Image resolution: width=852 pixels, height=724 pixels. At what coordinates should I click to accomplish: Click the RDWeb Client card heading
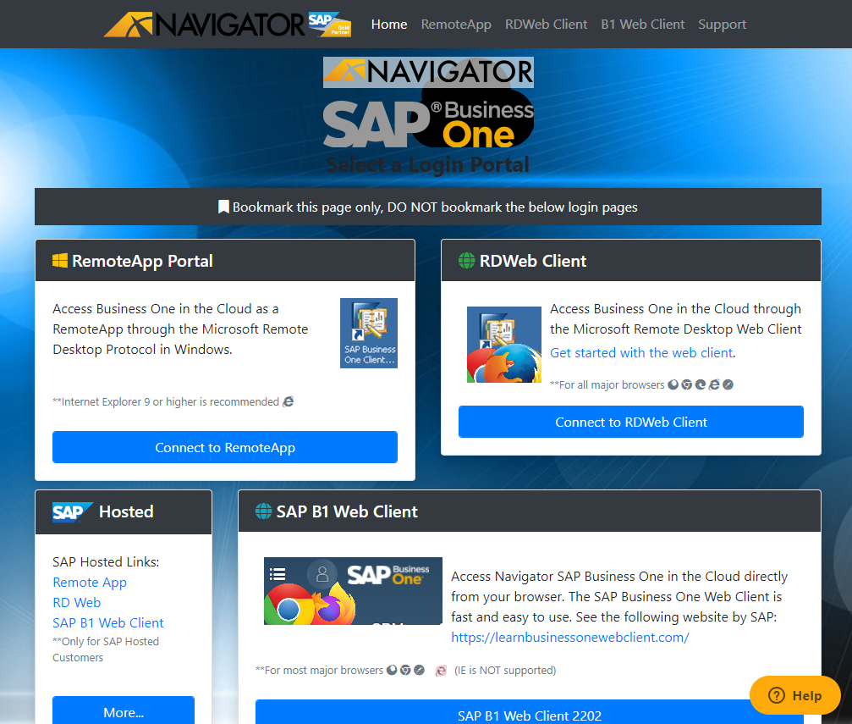click(533, 261)
